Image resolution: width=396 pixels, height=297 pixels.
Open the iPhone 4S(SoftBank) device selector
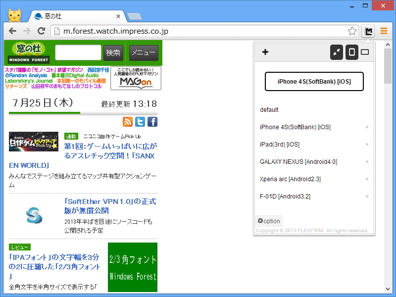[x=314, y=82]
